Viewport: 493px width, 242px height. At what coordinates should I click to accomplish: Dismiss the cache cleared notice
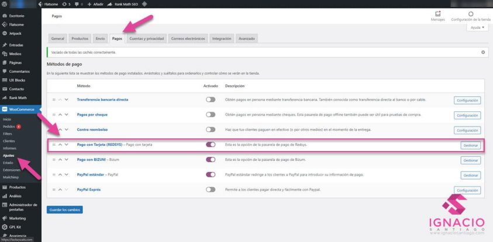click(483, 52)
